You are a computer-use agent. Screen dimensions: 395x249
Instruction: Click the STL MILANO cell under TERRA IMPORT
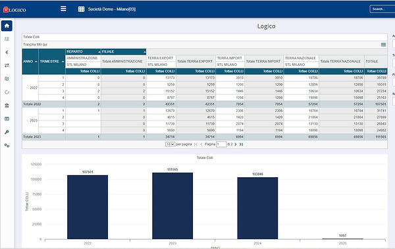tap(230, 65)
